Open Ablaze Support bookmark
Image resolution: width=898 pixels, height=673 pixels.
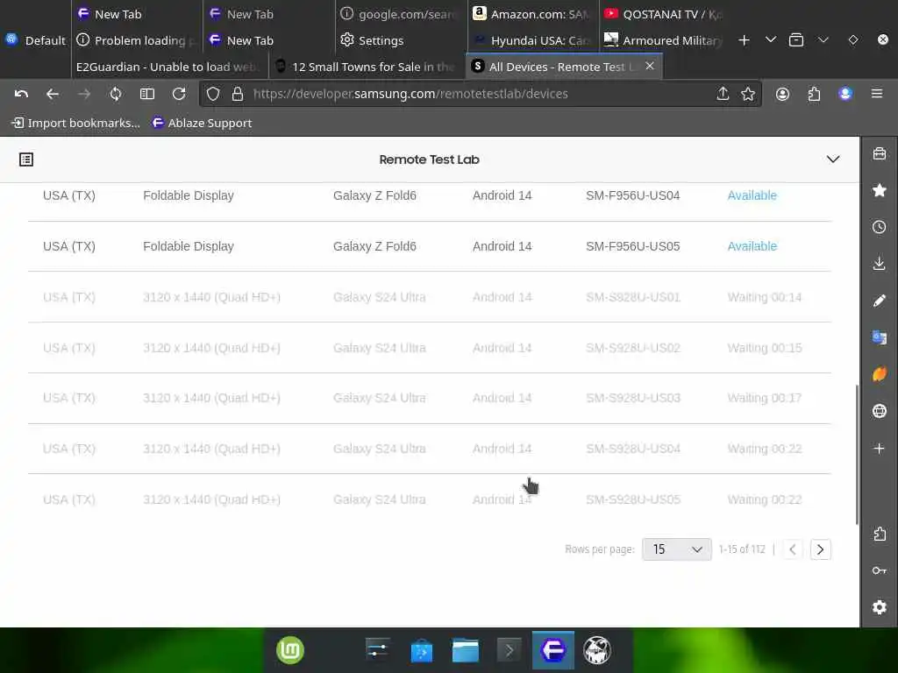[202, 123]
